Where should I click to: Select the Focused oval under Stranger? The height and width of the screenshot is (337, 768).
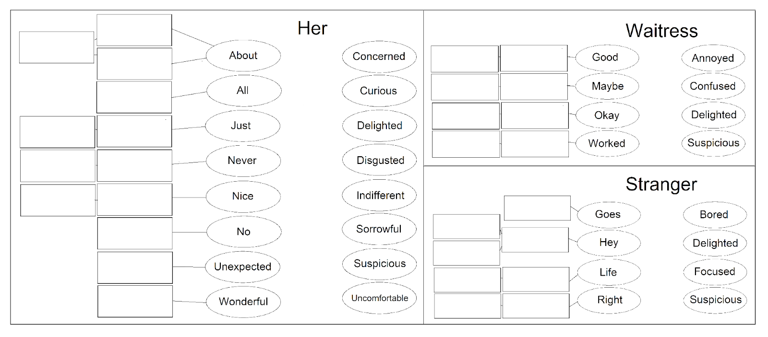(x=715, y=272)
